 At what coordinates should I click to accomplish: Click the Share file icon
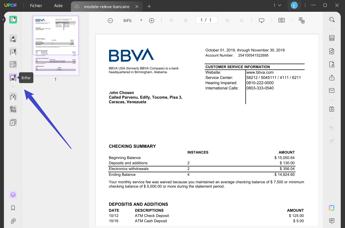click(332, 77)
